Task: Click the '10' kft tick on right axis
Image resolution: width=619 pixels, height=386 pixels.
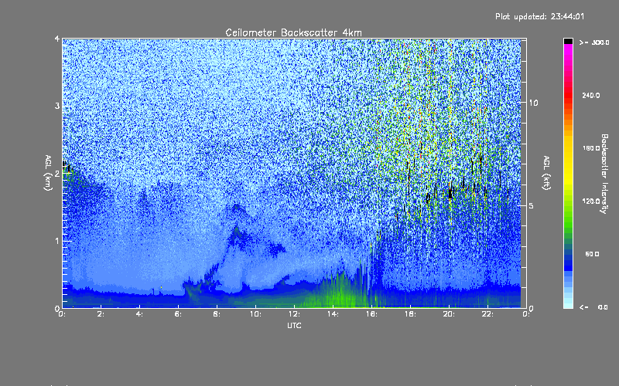Action: (x=533, y=103)
